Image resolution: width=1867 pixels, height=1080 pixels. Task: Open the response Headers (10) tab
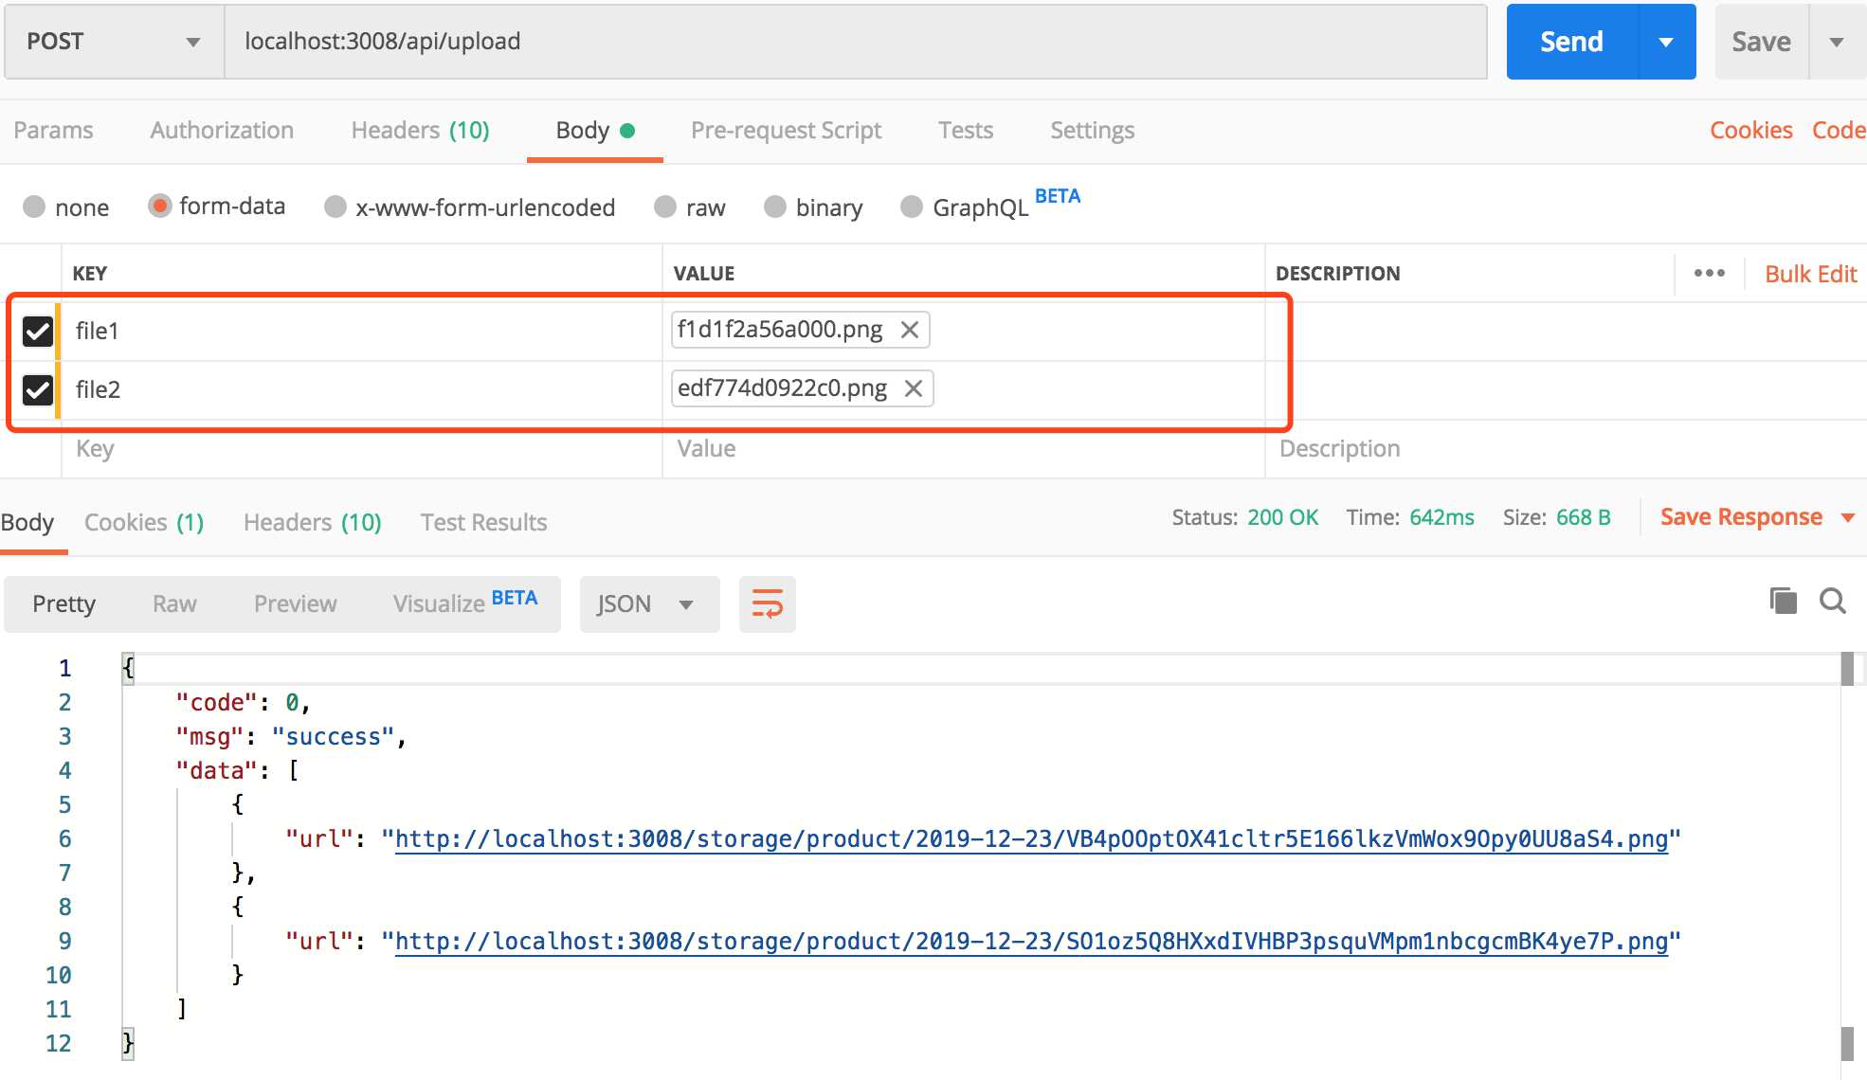click(312, 522)
